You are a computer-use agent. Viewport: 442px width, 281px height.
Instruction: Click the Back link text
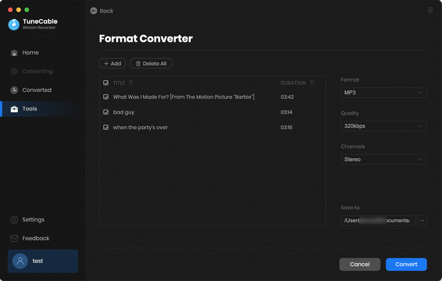pyautogui.click(x=107, y=11)
